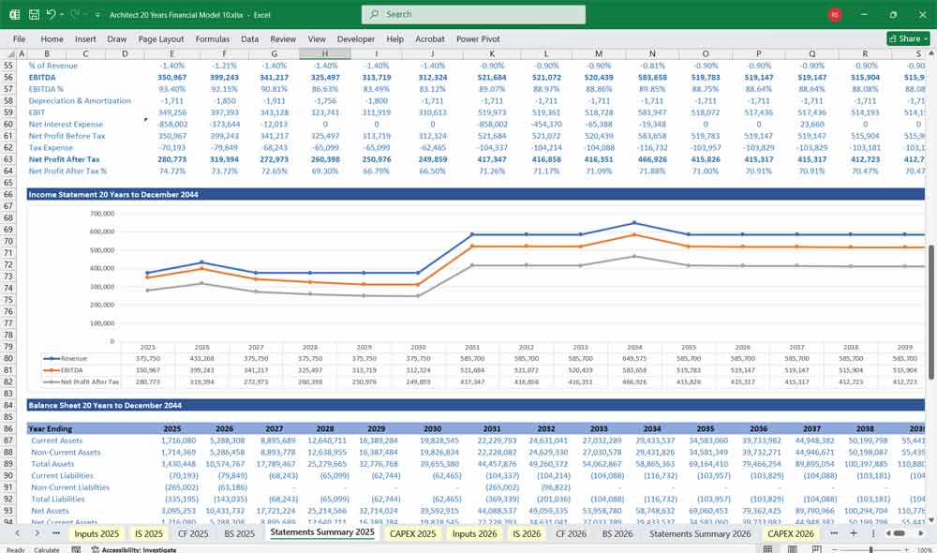Switch to Page Break Preview view icon

click(x=816, y=549)
